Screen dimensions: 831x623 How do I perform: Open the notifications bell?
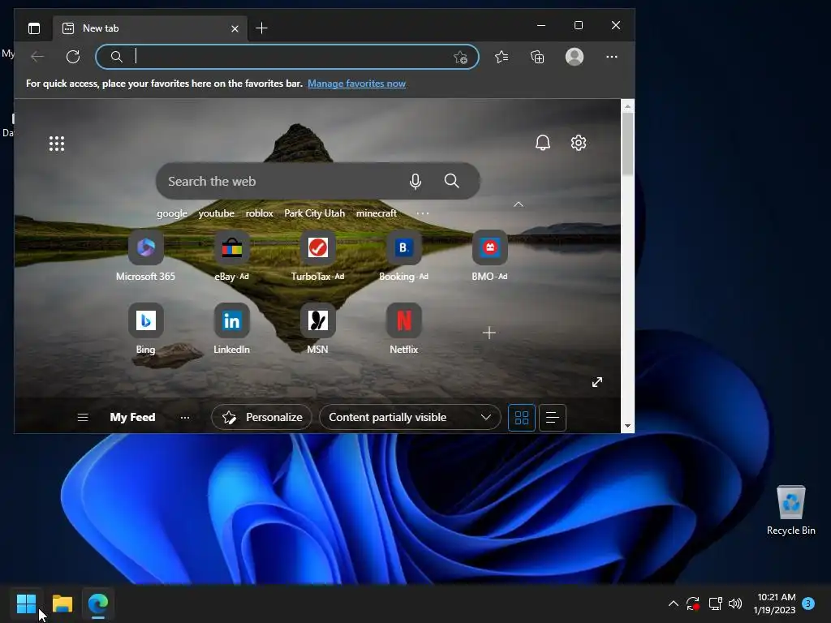pos(543,143)
